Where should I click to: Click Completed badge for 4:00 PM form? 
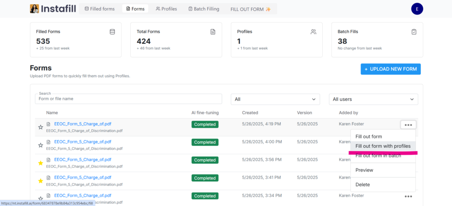(x=205, y=142)
